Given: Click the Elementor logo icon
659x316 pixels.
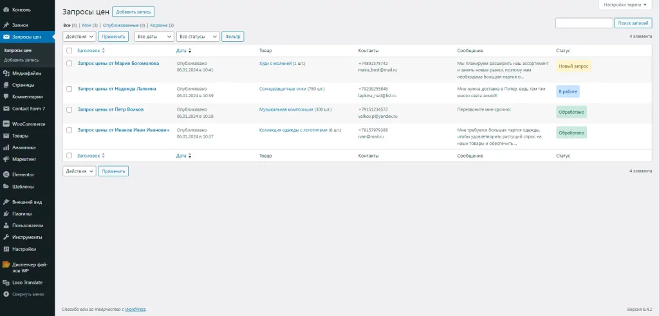Looking at the screenshot, I should tap(6, 174).
